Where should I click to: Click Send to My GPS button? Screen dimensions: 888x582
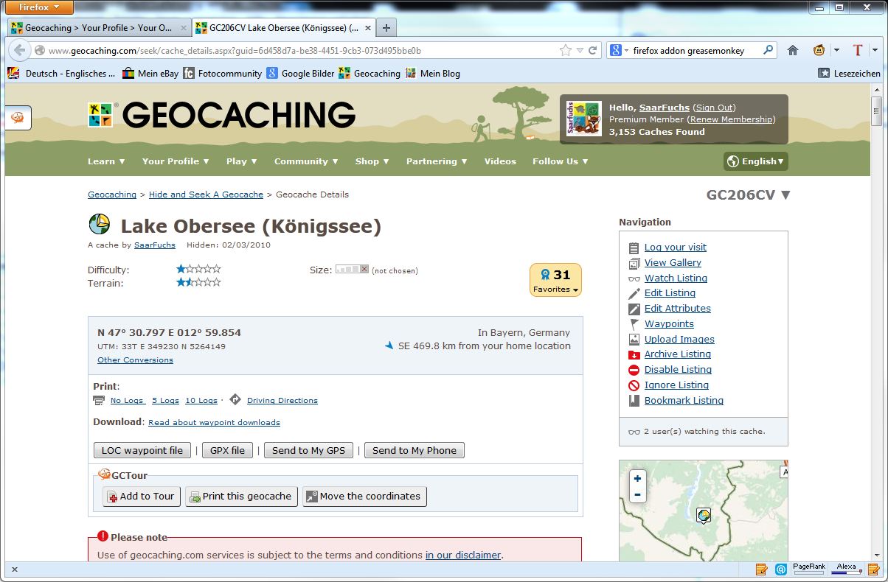[x=308, y=451]
